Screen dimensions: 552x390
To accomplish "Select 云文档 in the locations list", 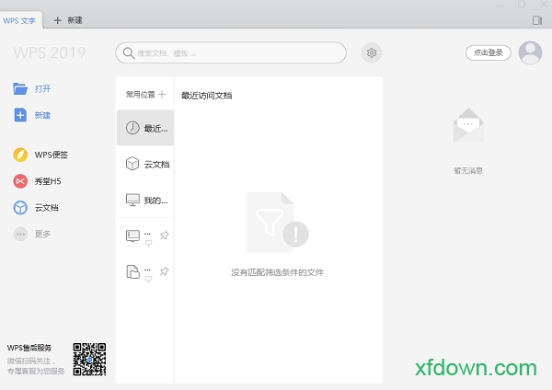I will [145, 164].
